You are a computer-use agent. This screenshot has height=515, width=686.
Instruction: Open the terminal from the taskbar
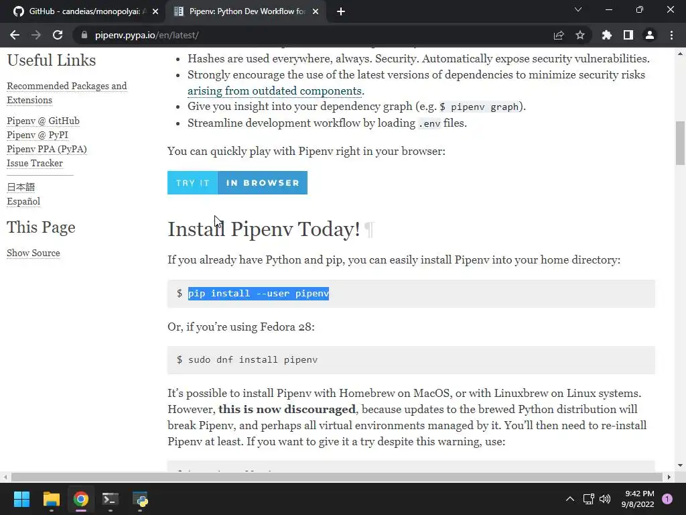(111, 499)
